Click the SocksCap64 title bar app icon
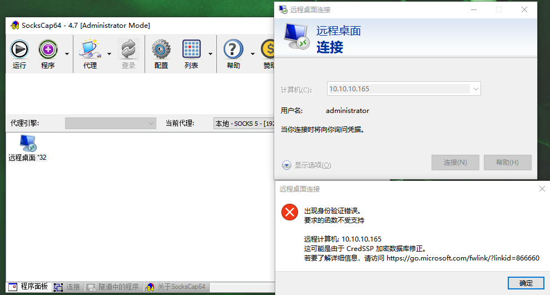This screenshot has height=295, width=550. 15,26
